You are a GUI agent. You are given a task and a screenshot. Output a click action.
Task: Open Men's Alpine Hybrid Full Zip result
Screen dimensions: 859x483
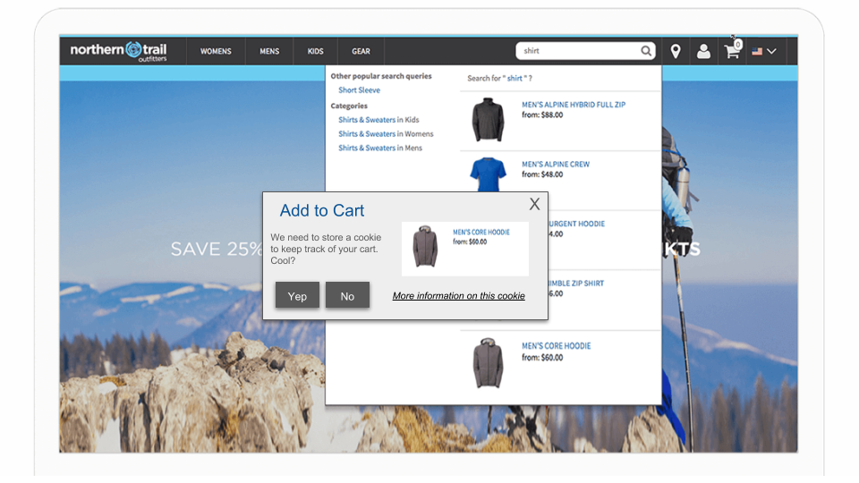tap(574, 105)
